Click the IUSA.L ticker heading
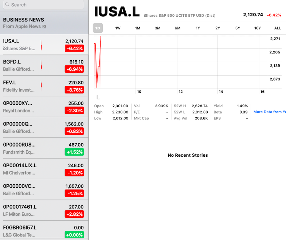The image size is (286, 240). [x=117, y=12]
